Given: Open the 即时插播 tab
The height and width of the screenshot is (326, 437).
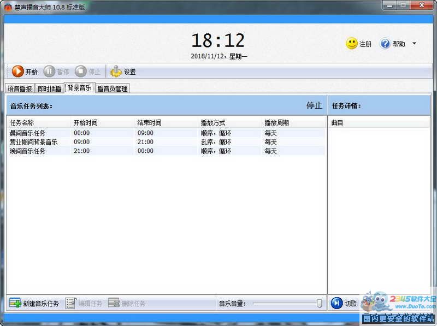Looking at the screenshot, I should (x=50, y=88).
